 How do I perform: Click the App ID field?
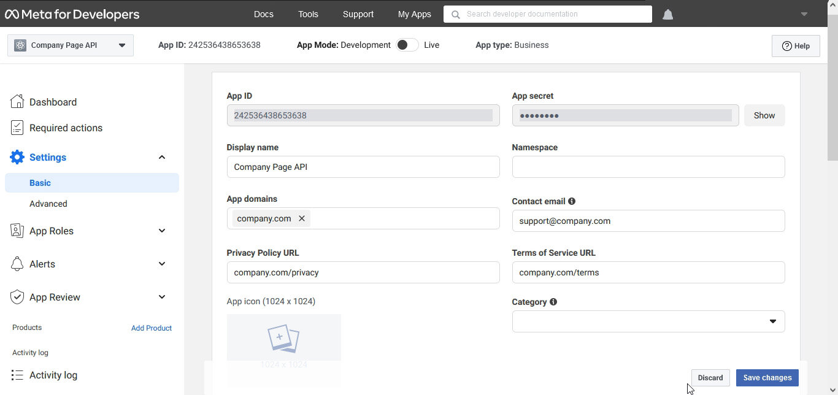coord(363,115)
